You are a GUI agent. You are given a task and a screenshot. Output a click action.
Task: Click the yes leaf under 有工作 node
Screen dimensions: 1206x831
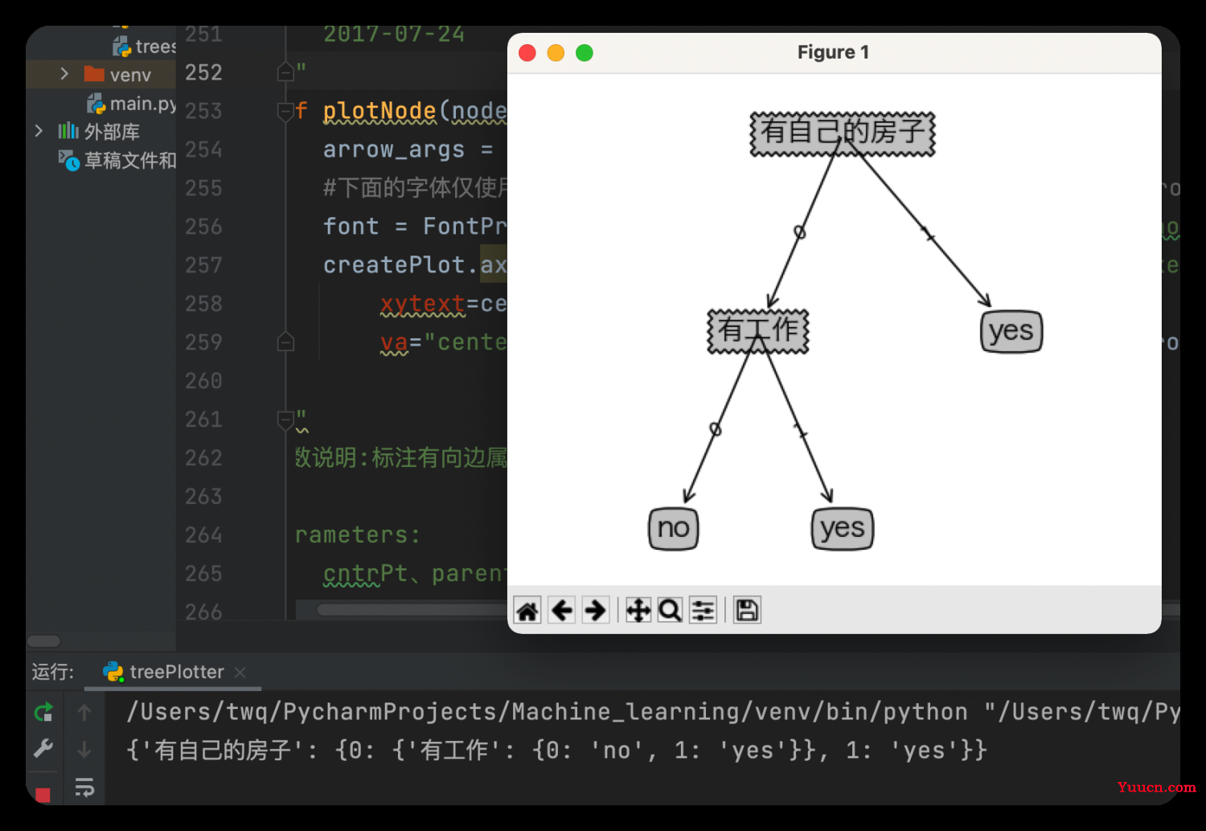pos(843,528)
